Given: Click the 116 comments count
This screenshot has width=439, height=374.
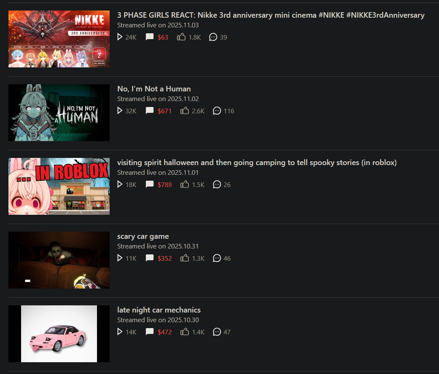Looking at the screenshot, I should (x=229, y=111).
